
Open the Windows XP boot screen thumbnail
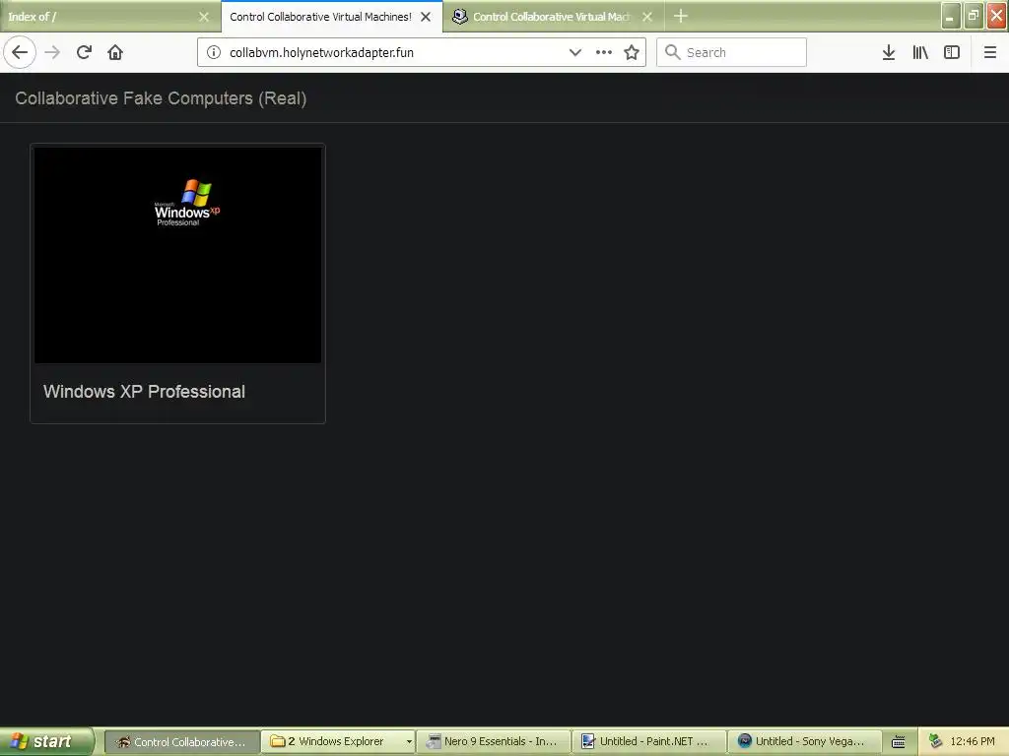pyautogui.click(x=177, y=255)
